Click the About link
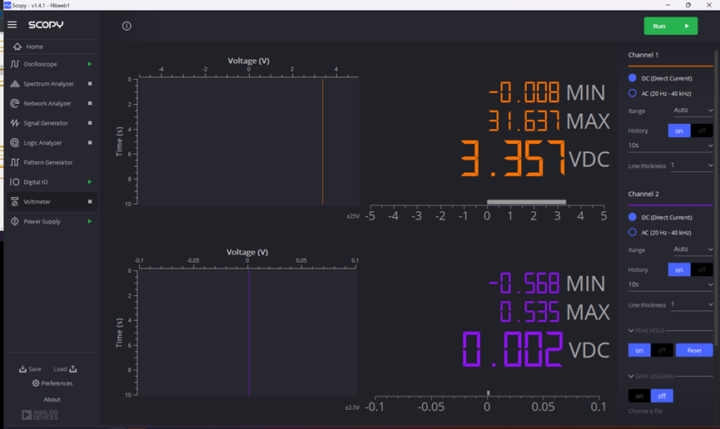Image resolution: width=720 pixels, height=429 pixels. point(52,399)
